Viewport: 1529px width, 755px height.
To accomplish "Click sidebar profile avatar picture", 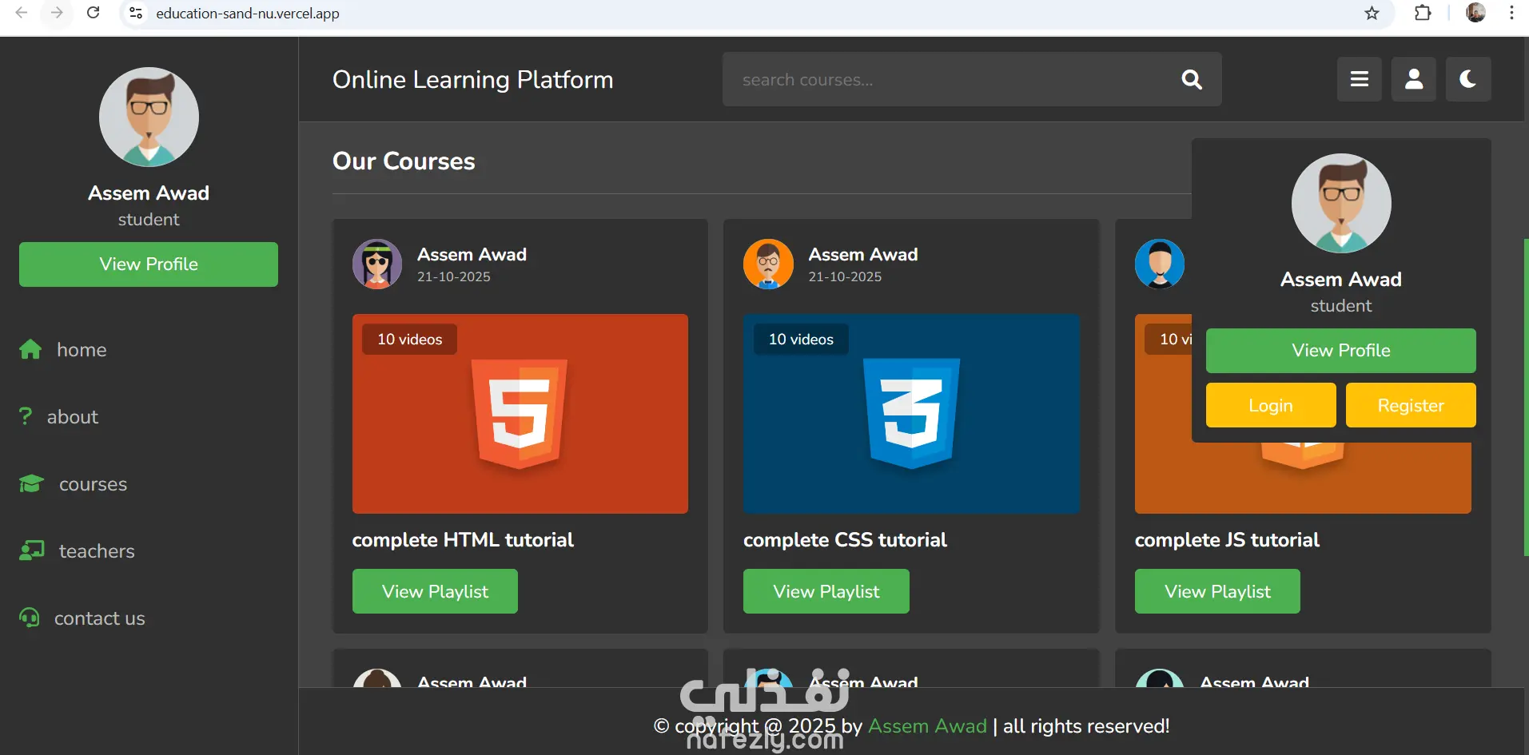I will tap(149, 117).
